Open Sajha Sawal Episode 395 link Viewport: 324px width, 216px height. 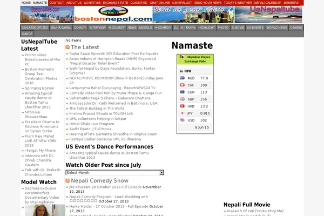click(x=114, y=53)
